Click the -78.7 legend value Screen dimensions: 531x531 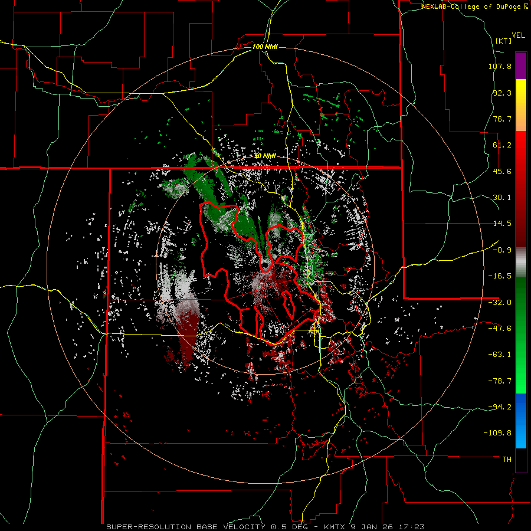[500, 381]
